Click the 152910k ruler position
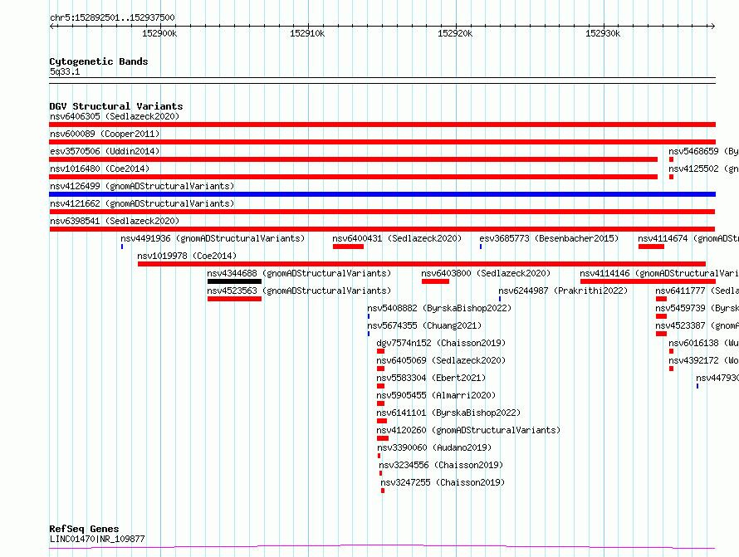 pyautogui.click(x=307, y=33)
